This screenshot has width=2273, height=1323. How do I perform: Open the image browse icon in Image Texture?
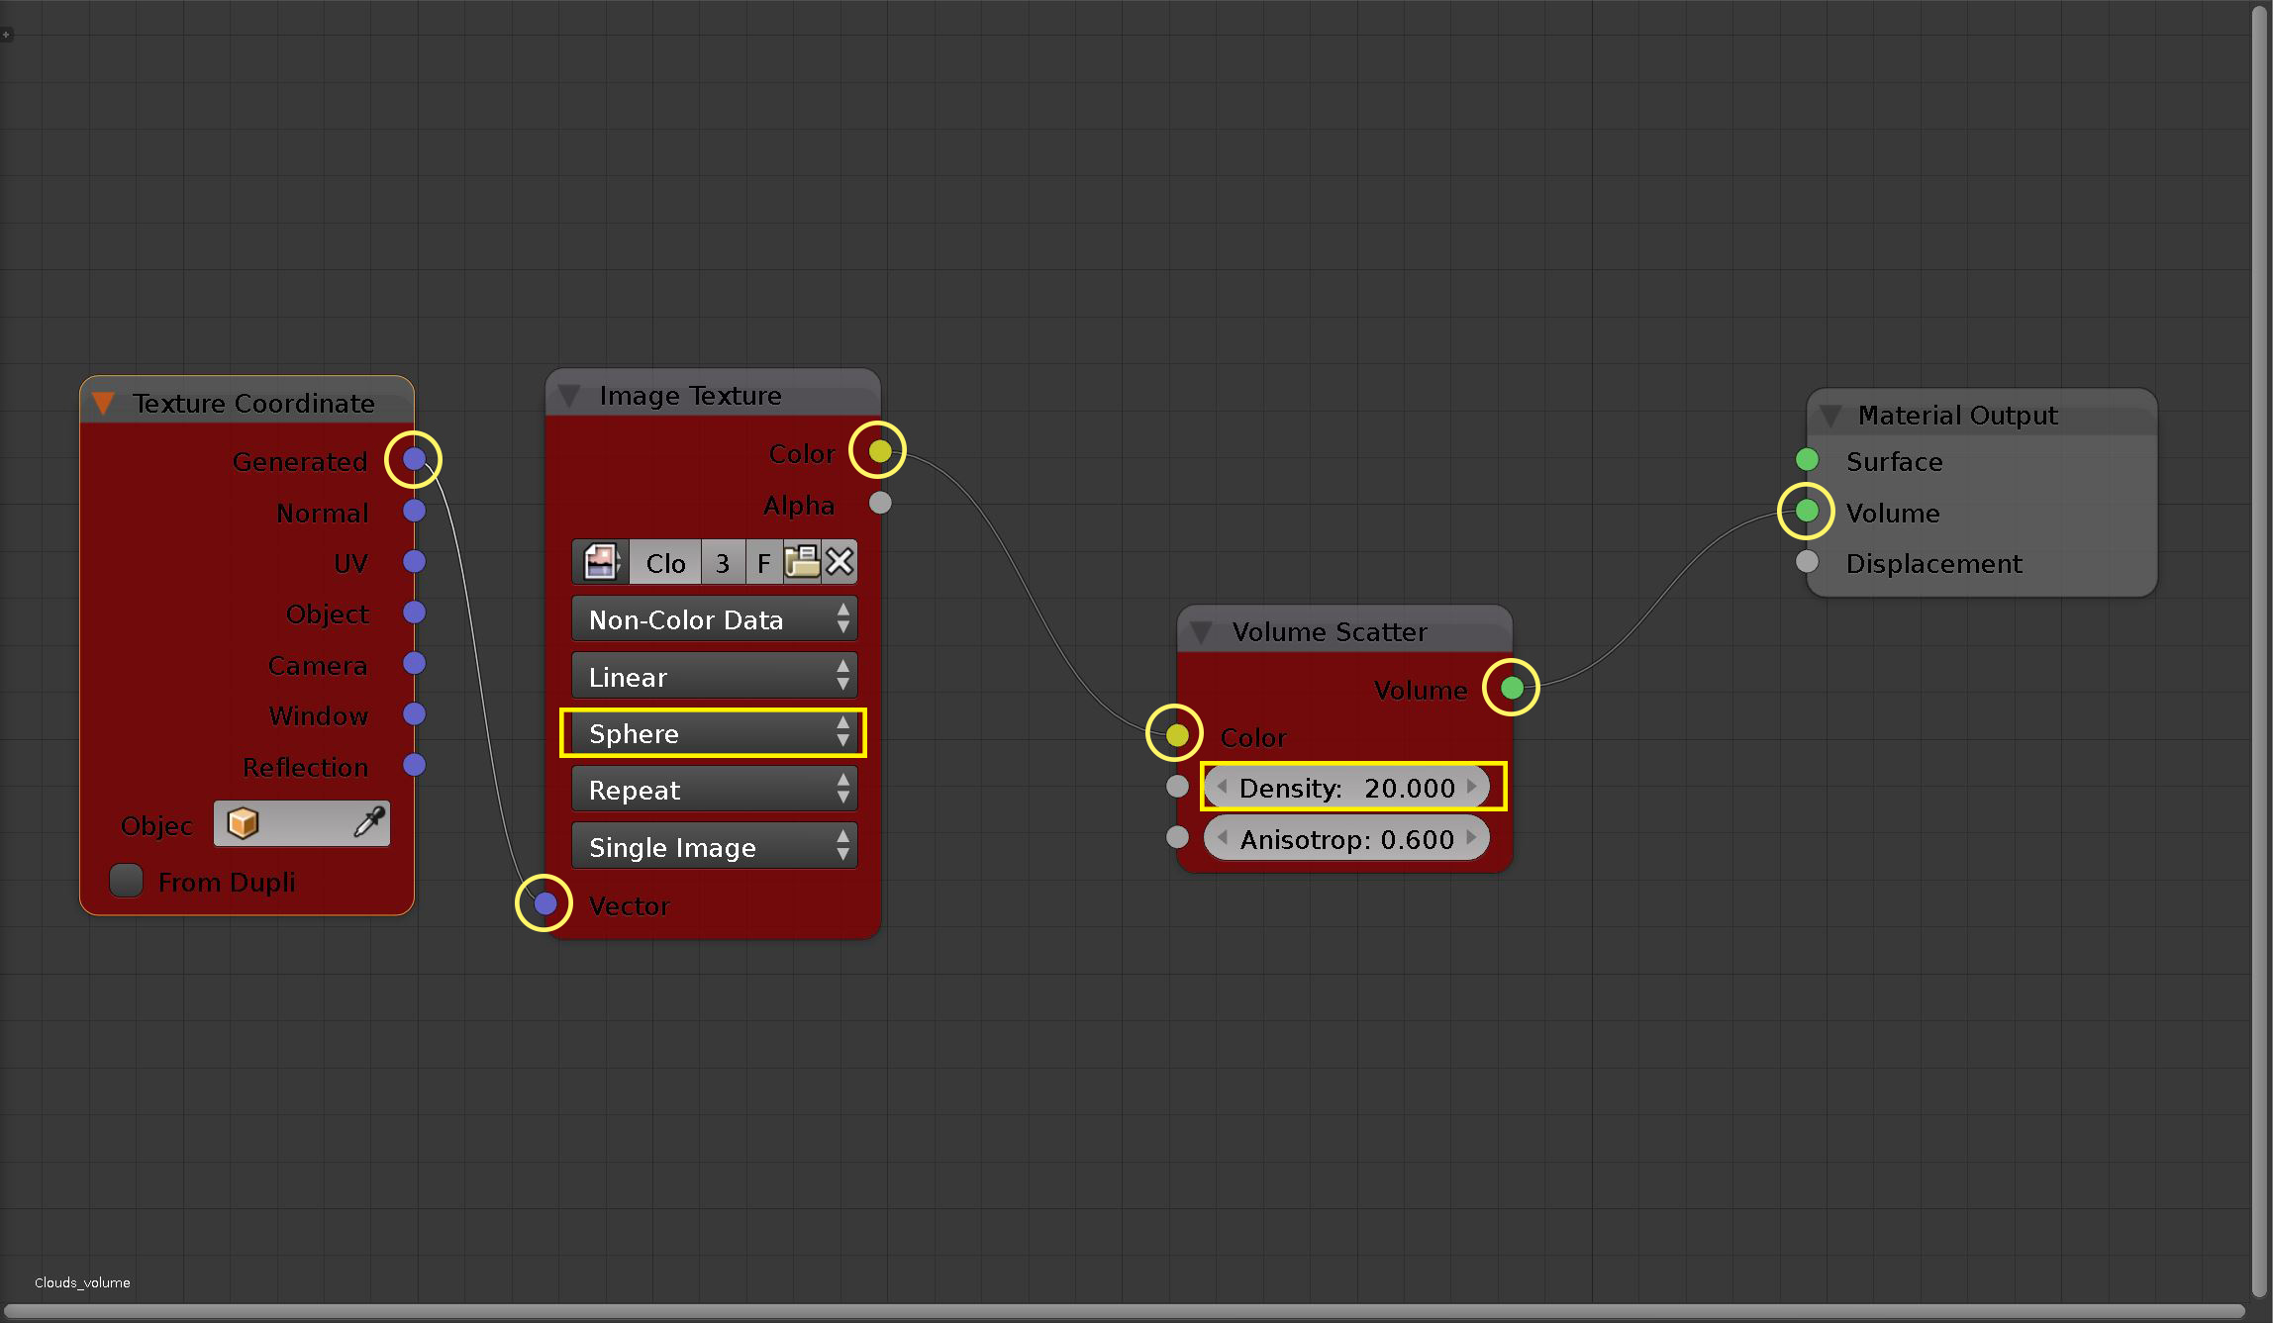coord(600,562)
